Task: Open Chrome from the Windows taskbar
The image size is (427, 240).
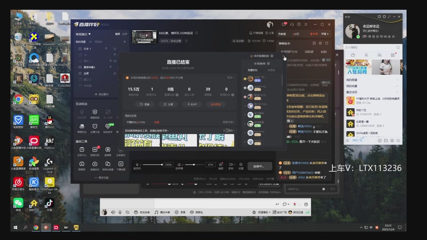Action: coord(36,228)
